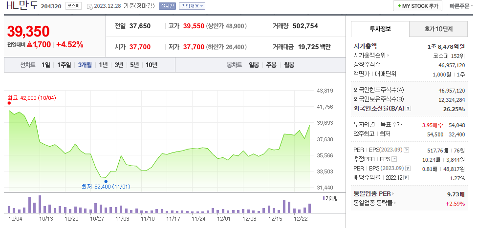Click the 코스피 152위 rank value
This screenshot has width=477, height=228.
click(x=449, y=56)
